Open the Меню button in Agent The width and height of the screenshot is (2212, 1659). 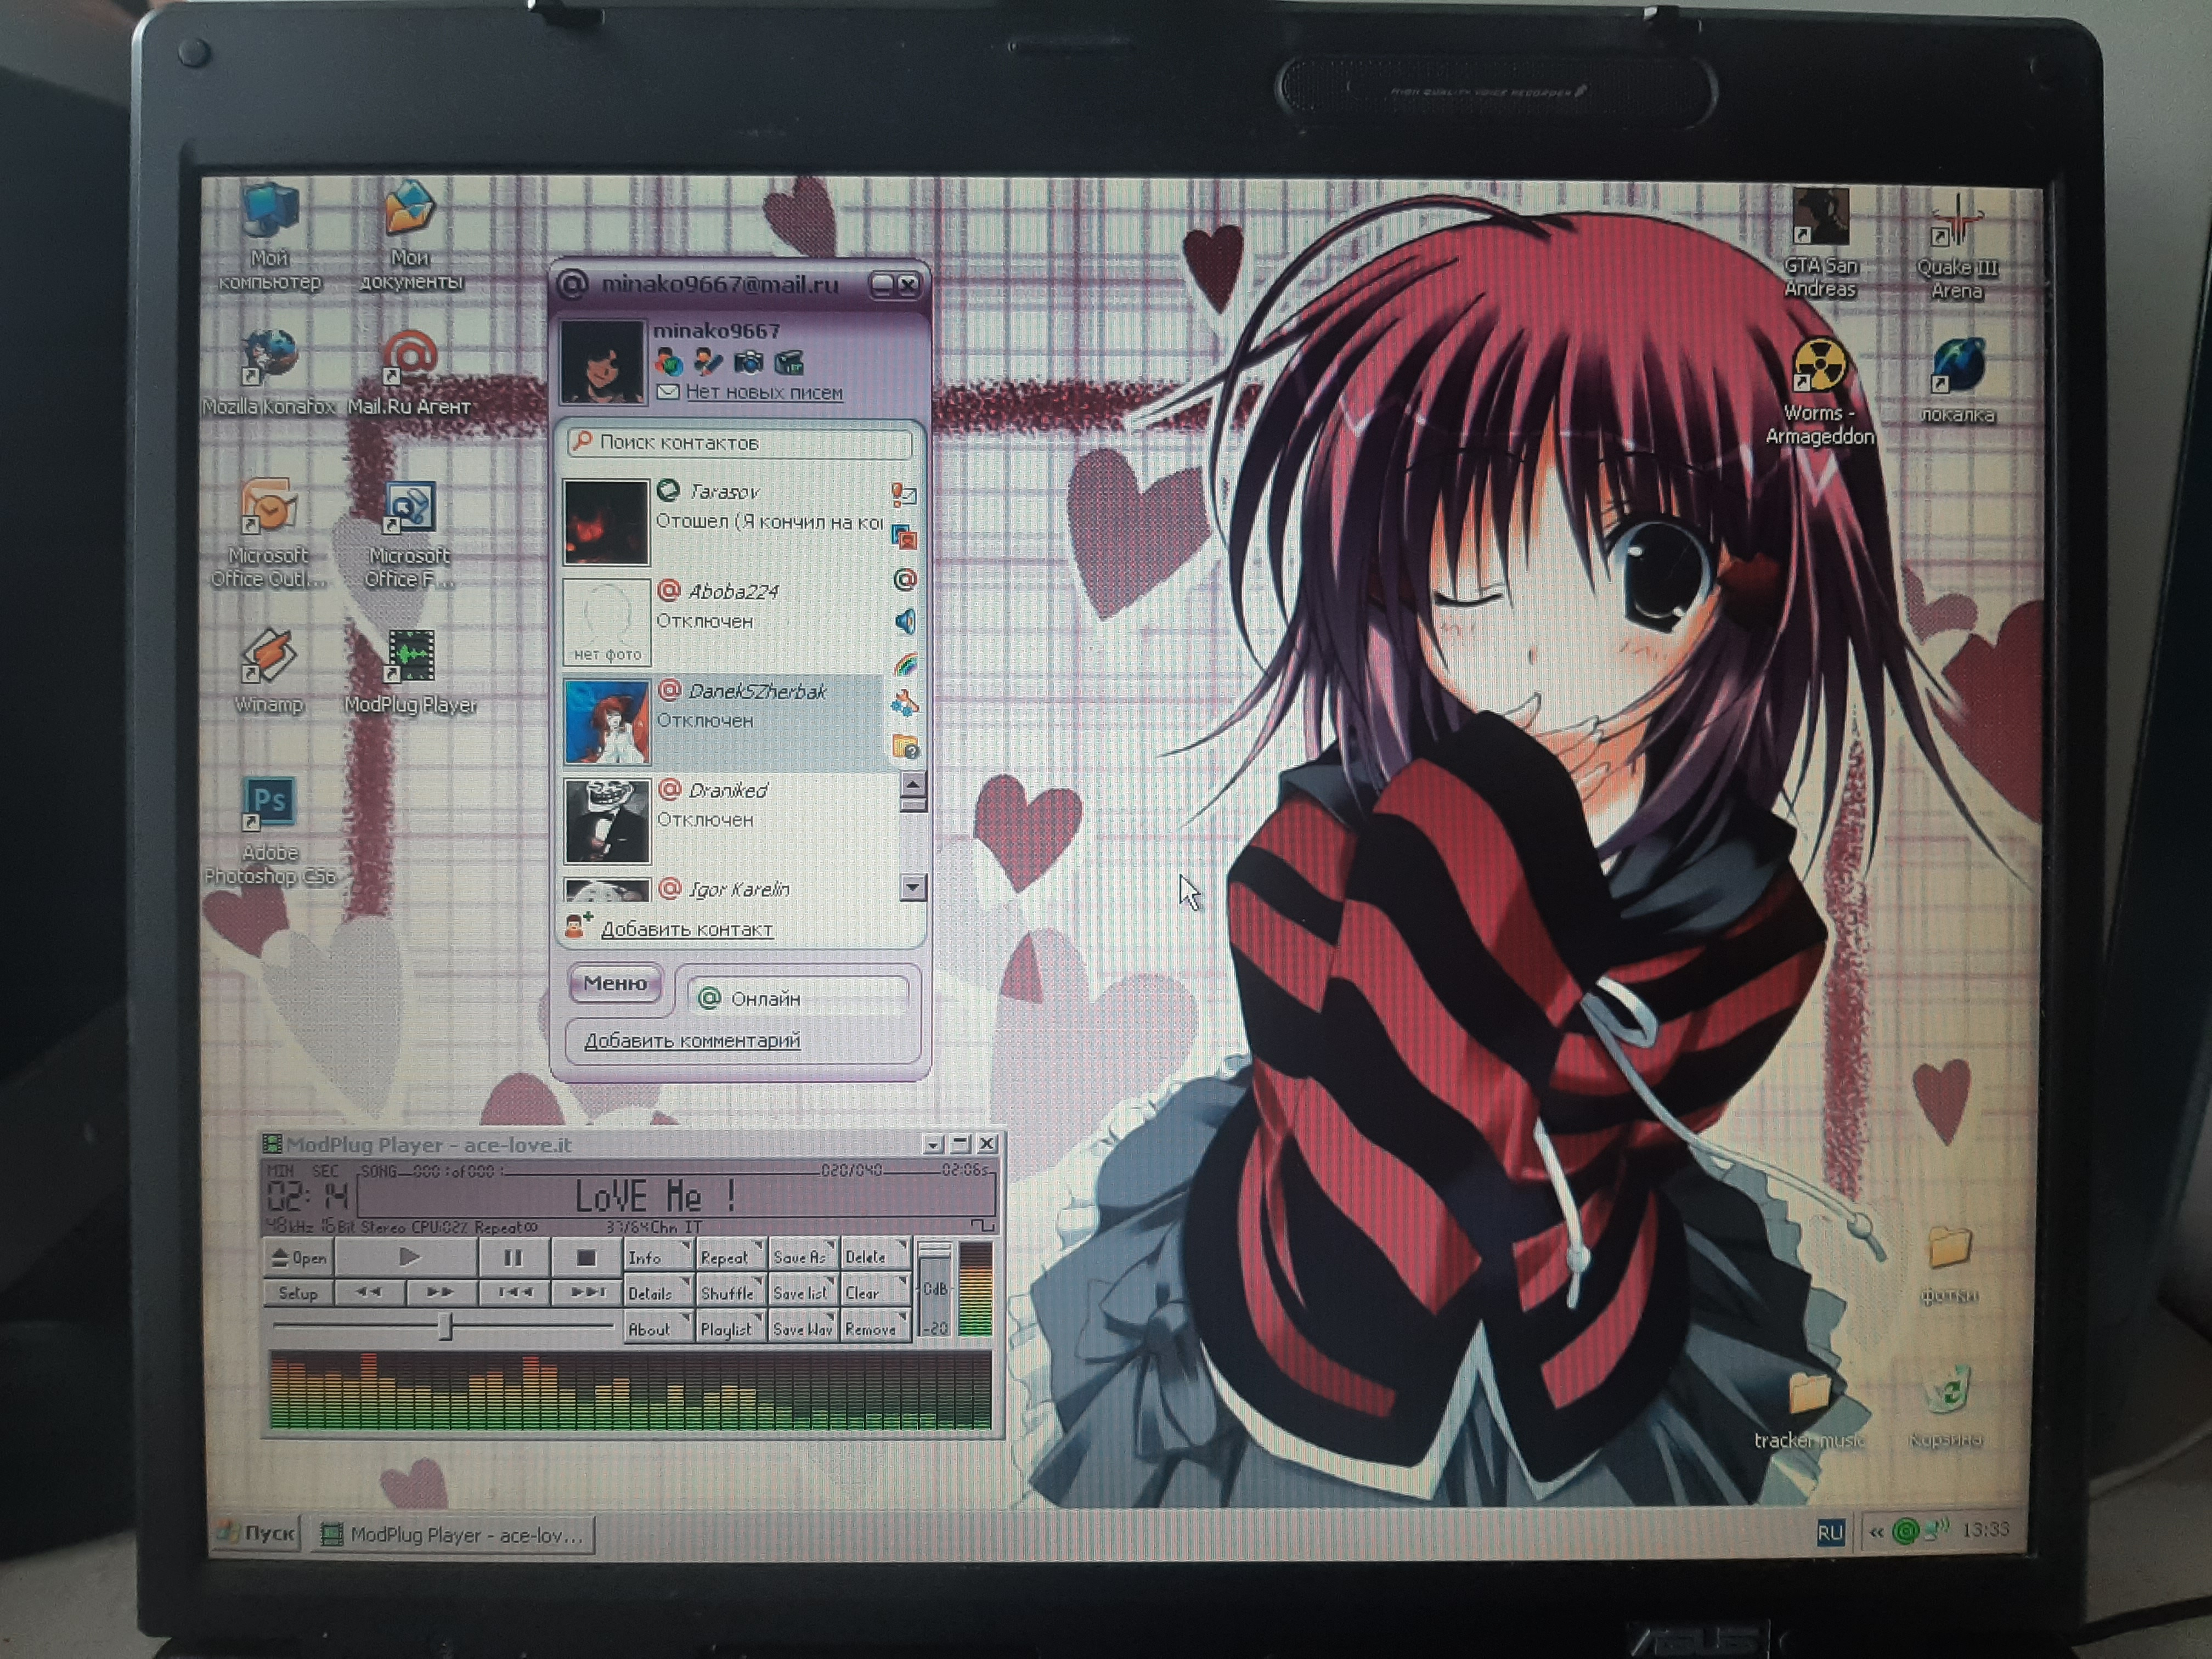[615, 984]
